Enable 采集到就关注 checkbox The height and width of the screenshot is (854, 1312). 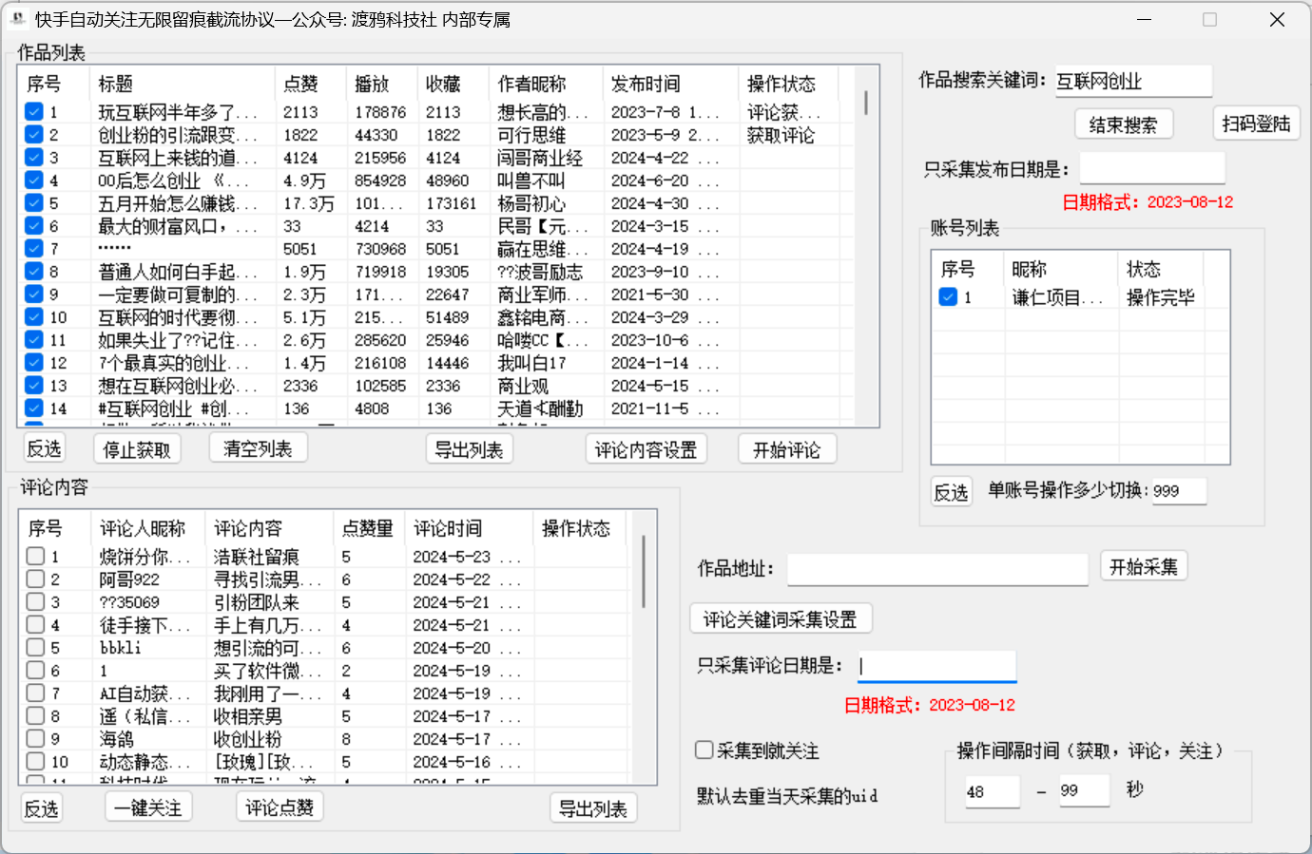(704, 750)
